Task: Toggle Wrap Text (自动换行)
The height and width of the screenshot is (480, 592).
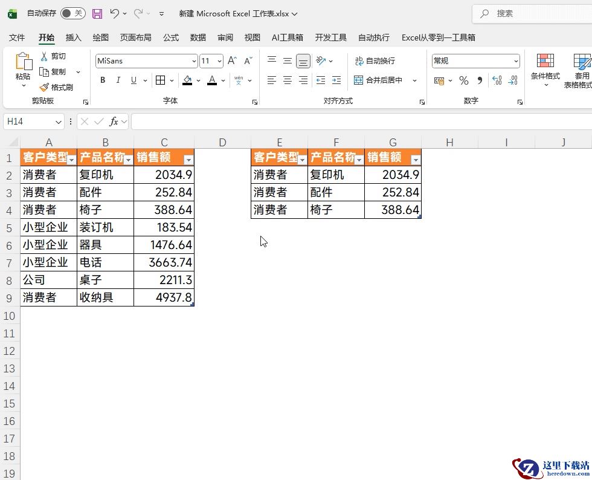Action: [375, 61]
